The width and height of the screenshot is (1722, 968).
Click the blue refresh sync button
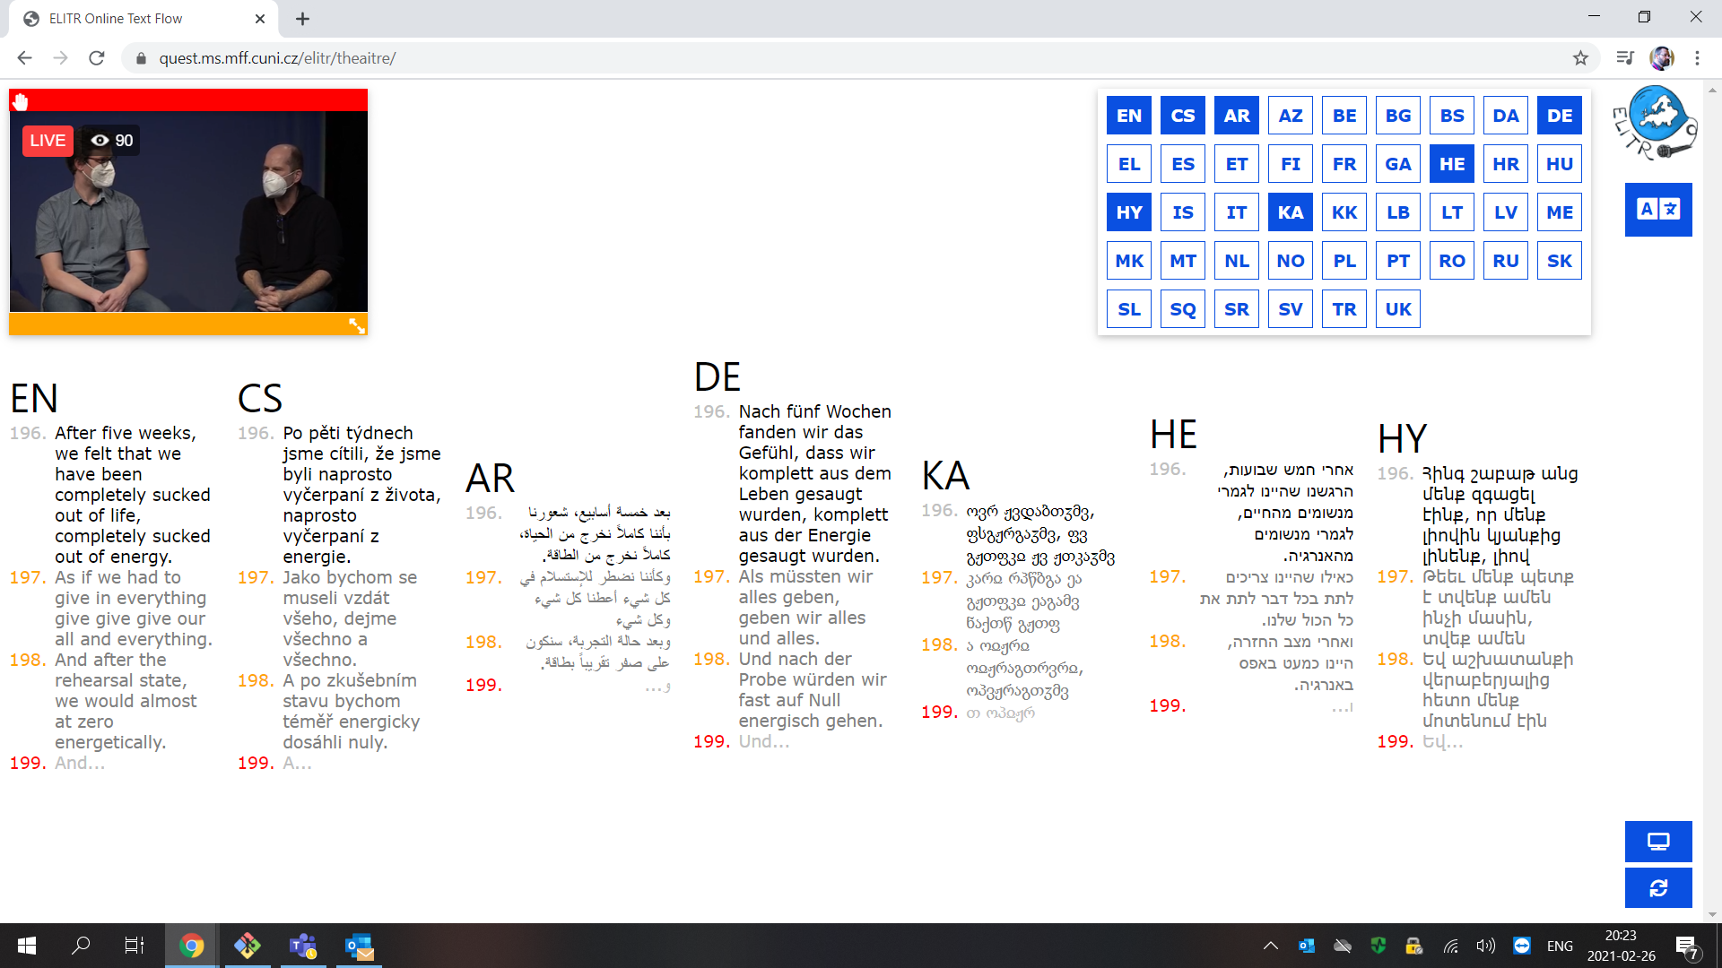click(x=1657, y=888)
